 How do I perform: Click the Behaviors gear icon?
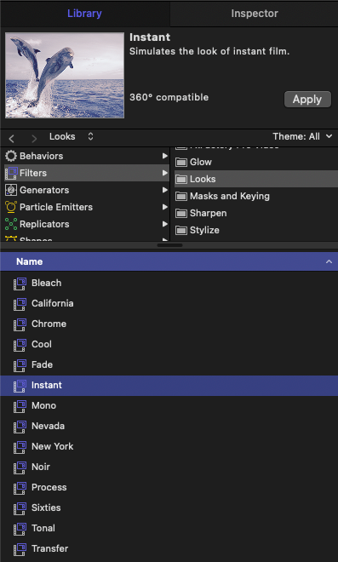pyautogui.click(x=11, y=156)
